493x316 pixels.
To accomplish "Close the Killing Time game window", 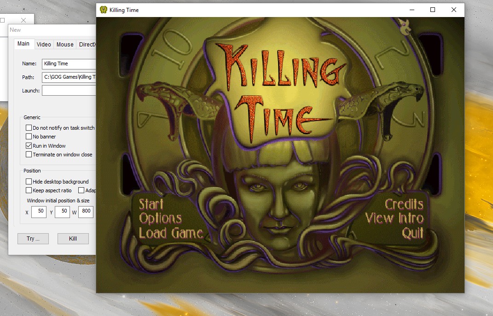I will click(x=454, y=10).
